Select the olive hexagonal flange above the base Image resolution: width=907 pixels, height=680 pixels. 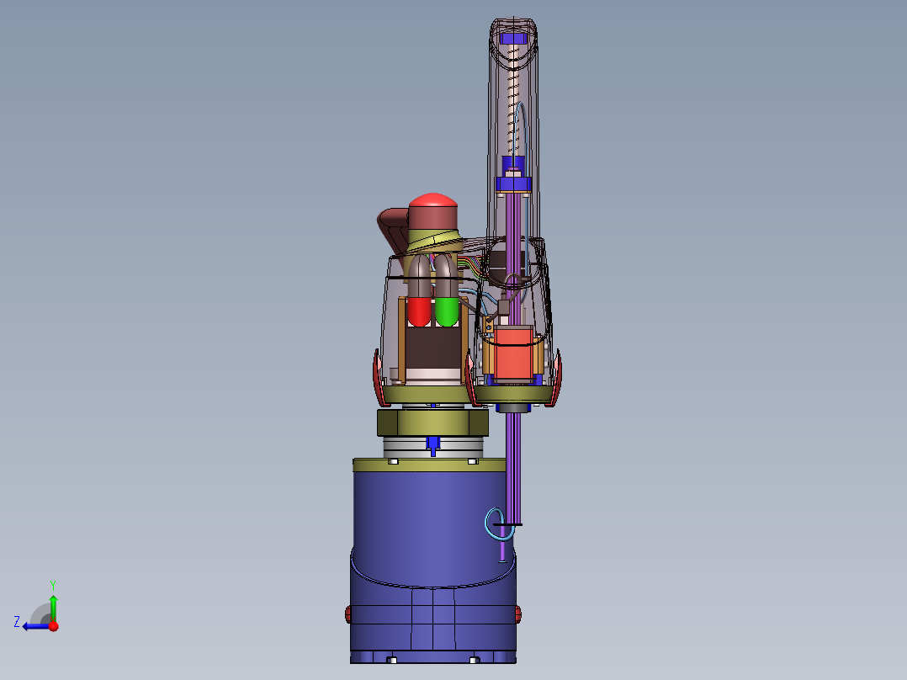(432, 422)
